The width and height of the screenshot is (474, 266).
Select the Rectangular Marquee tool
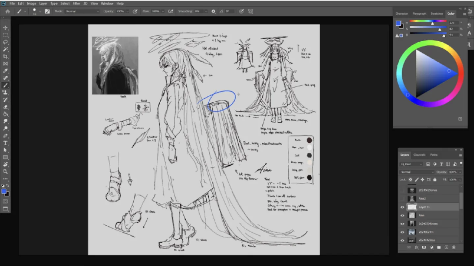5,35
